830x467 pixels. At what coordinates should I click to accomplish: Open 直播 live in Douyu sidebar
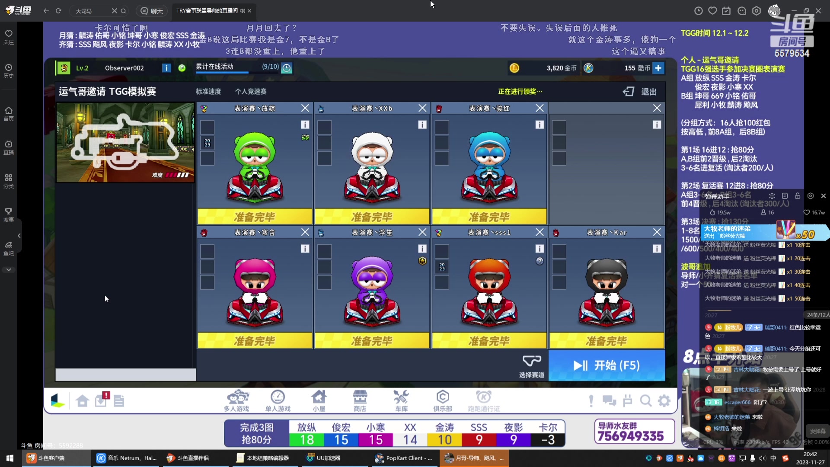tap(9, 147)
